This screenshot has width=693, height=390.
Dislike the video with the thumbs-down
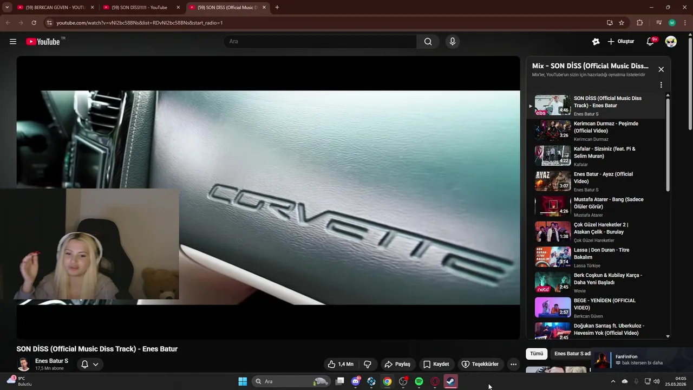pos(367,365)
